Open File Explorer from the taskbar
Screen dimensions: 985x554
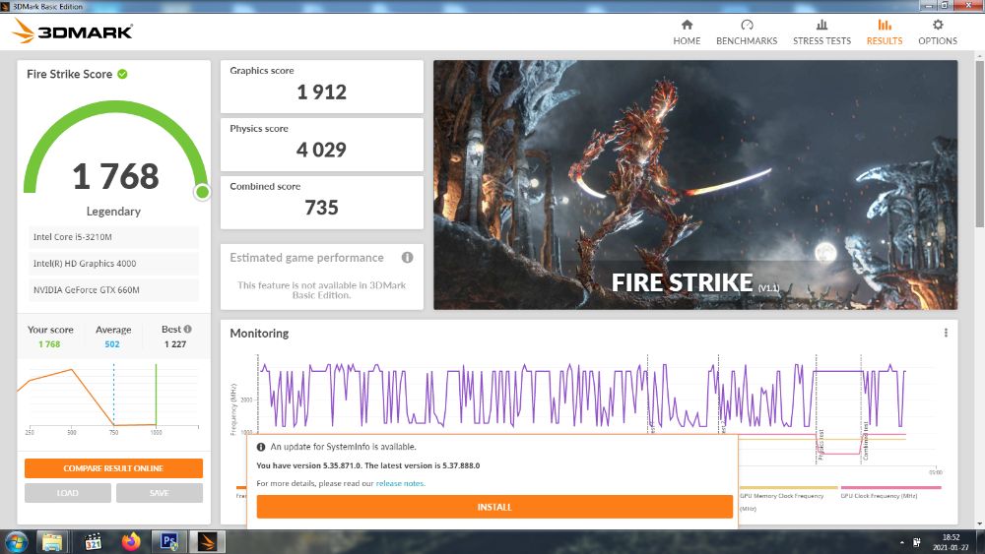pyautogui.click(x=52, y=541)
